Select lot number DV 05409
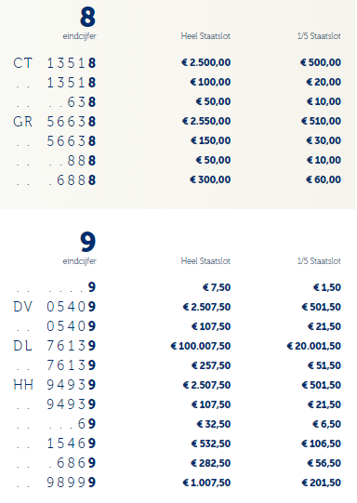Viewport: 357px width, 503px height. 55,307
